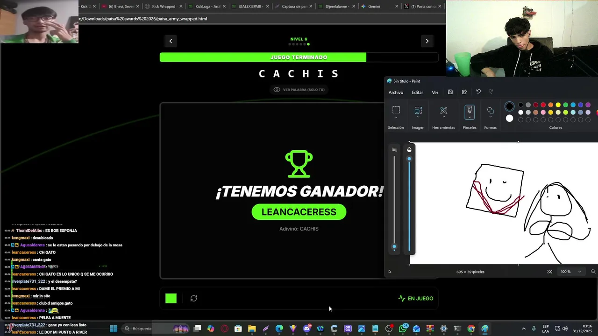The height and width of the screenshot is (336, 598).
Task: Open the Formas shapes tool in Paint
Action: pos(490,110)
